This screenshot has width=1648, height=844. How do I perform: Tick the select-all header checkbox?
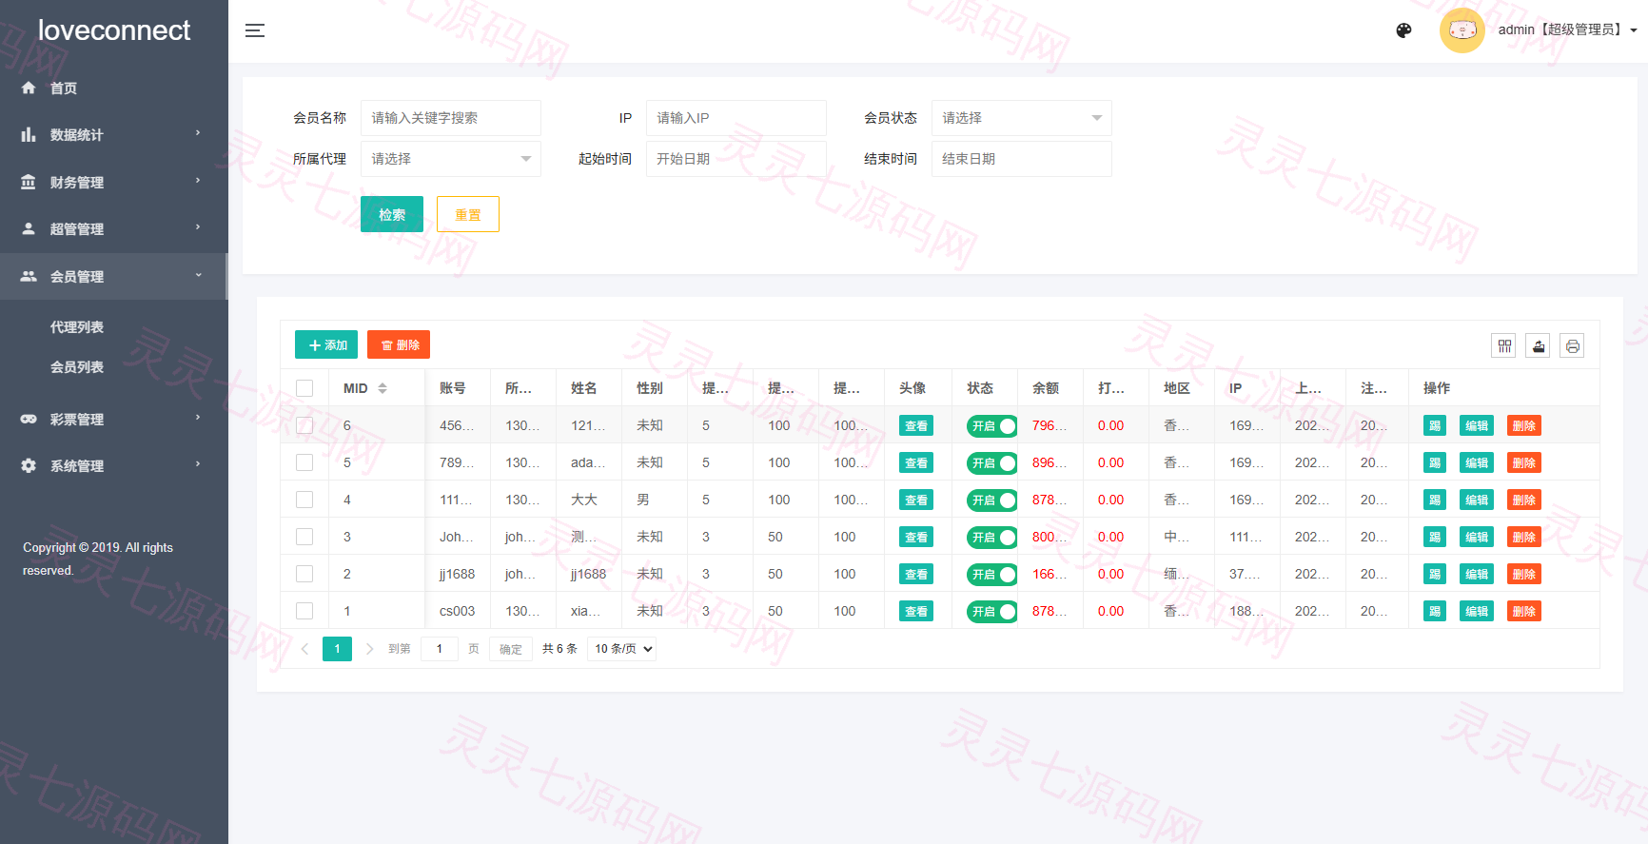point(304,388)
